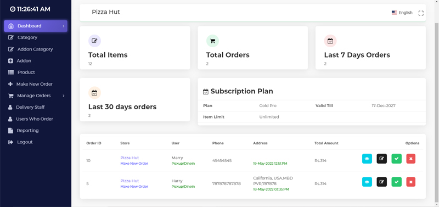View order 10 details with eye button
Screen dimensions: 439x207
point(367,159)
